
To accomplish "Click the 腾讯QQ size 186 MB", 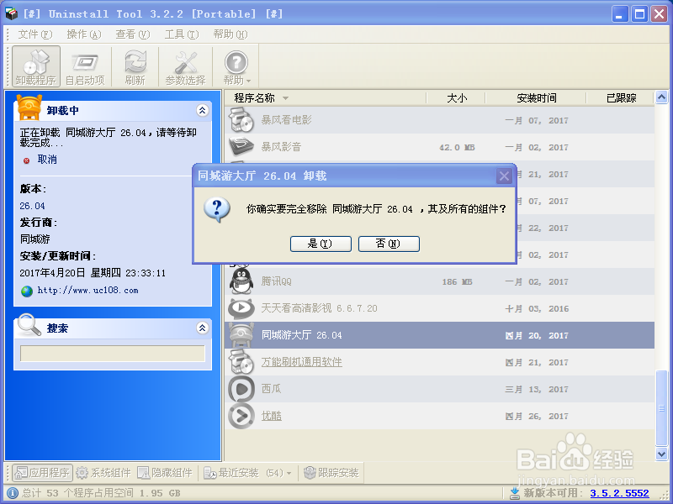I will [x=457, y=282].
